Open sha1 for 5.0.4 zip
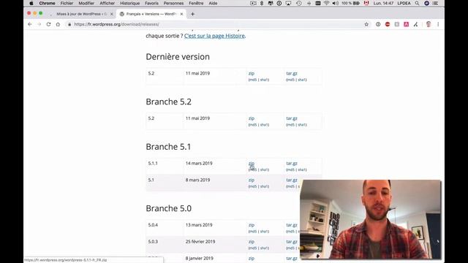 [x=264, y=232]
